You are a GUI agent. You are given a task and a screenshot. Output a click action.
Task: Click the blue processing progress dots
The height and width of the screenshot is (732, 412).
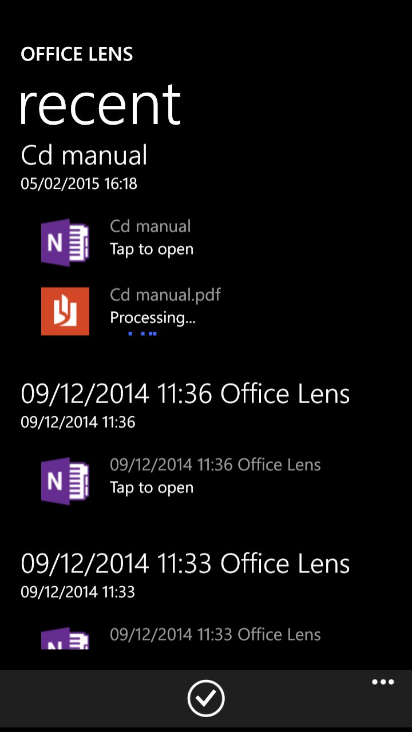(x=142, y=333)
